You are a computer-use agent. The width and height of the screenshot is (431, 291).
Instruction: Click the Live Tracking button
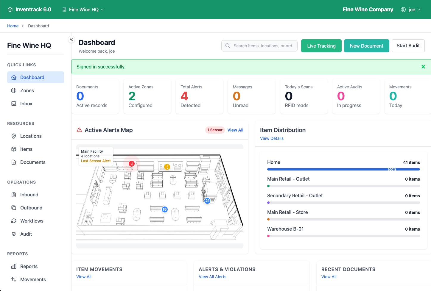(x=321, y=46)
